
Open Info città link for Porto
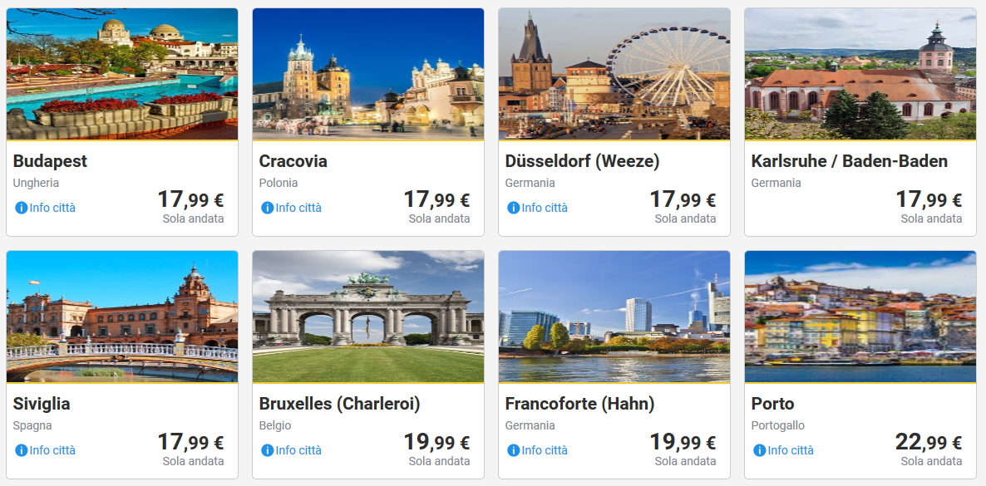tap(791, 450)
